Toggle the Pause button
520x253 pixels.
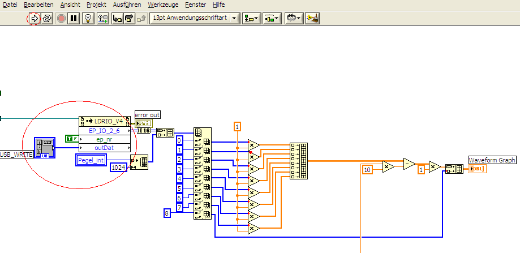click(x=74, y=18)
